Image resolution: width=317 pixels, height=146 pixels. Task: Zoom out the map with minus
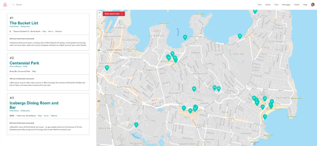(x=100, y=16)
